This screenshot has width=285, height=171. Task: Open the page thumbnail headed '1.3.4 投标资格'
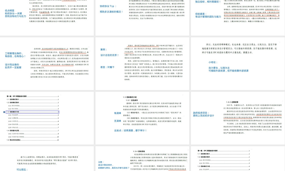pos(142,159)
